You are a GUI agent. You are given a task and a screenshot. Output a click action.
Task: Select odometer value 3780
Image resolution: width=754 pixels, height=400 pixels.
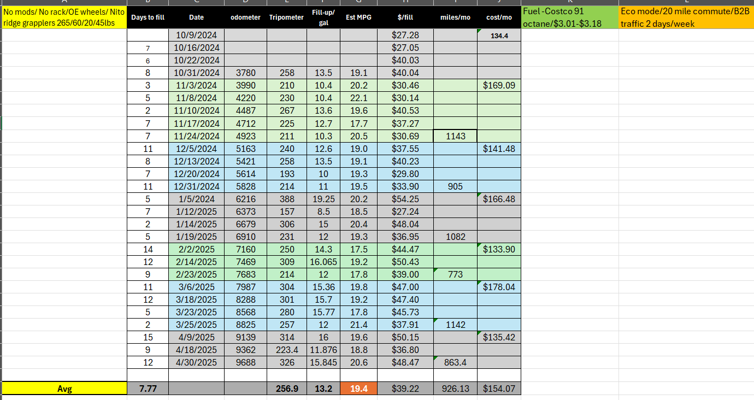click(245, 73)
